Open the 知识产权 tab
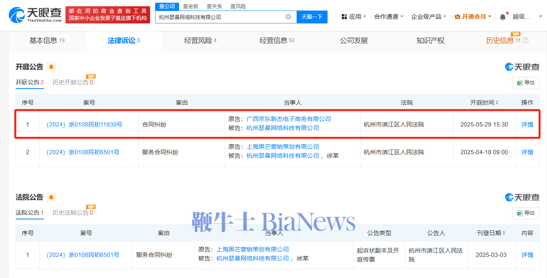Image resolution: width=547 pixels, height=278 pixels. pyautogui.click(x=431, y=41)
